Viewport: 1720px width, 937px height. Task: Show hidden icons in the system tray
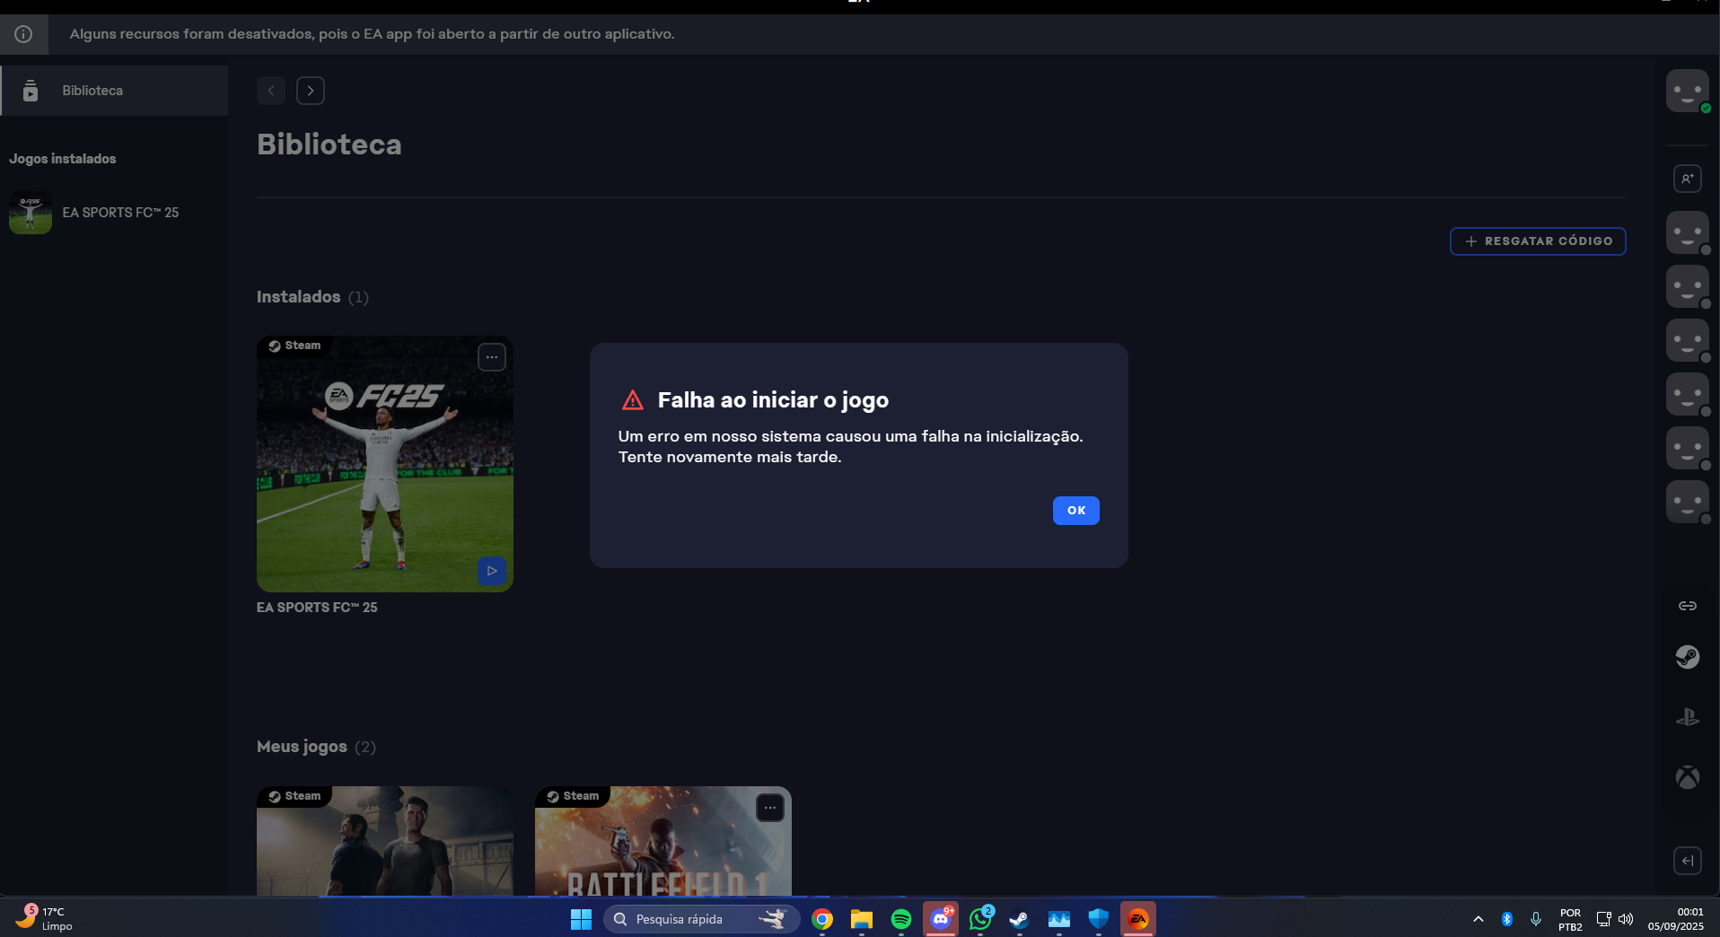point(1478,919)
